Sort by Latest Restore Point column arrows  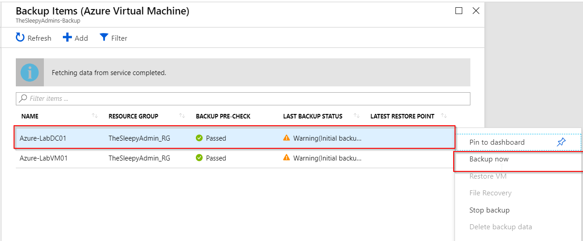coord(444,116)
